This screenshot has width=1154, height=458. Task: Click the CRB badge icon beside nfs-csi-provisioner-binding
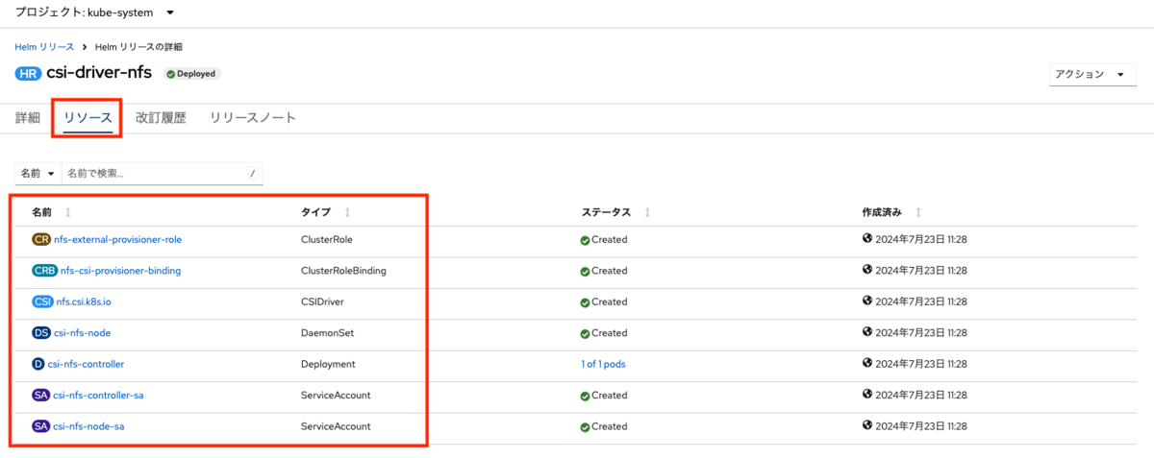click(45, 271)
